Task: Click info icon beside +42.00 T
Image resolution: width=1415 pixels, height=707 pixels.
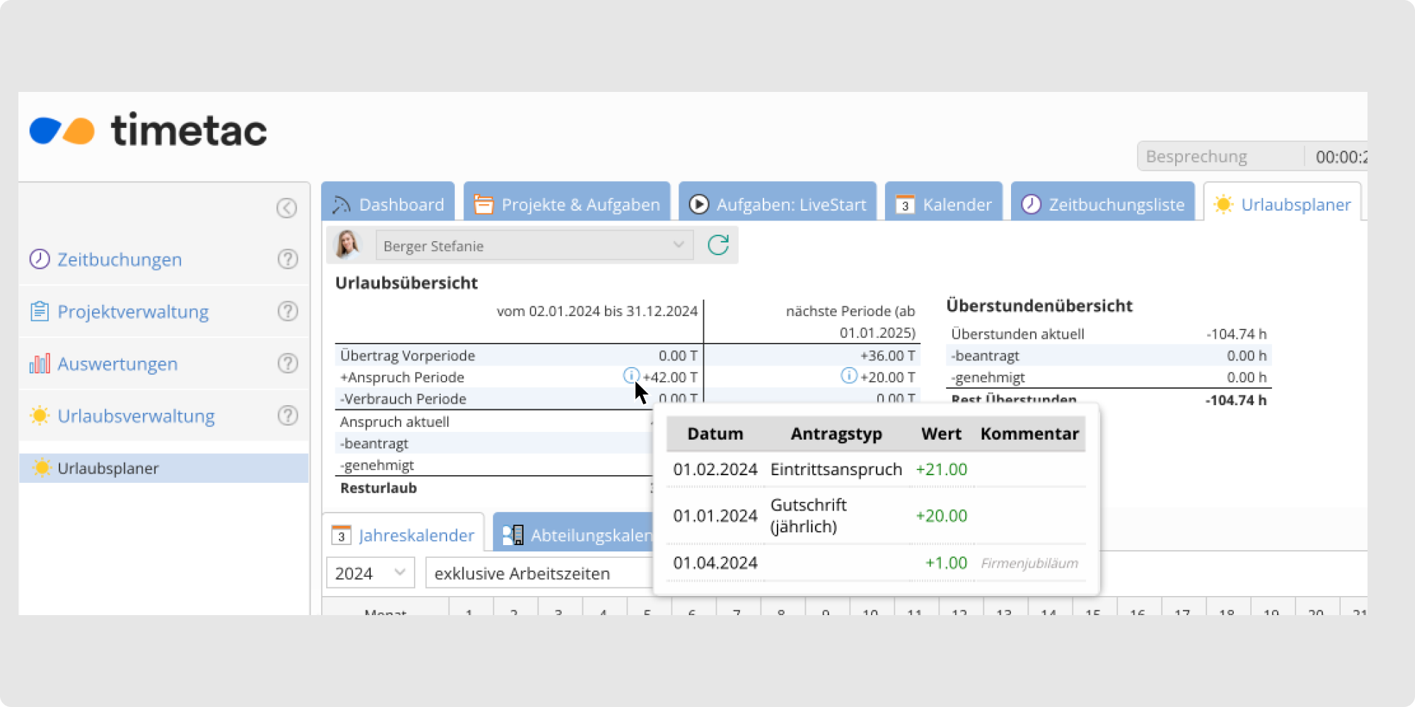Action: [x=630, y=375]
